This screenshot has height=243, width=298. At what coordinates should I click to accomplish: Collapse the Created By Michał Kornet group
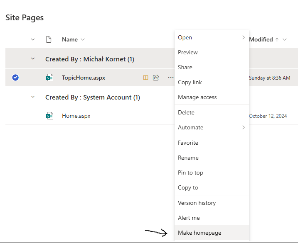pos(33,59)
